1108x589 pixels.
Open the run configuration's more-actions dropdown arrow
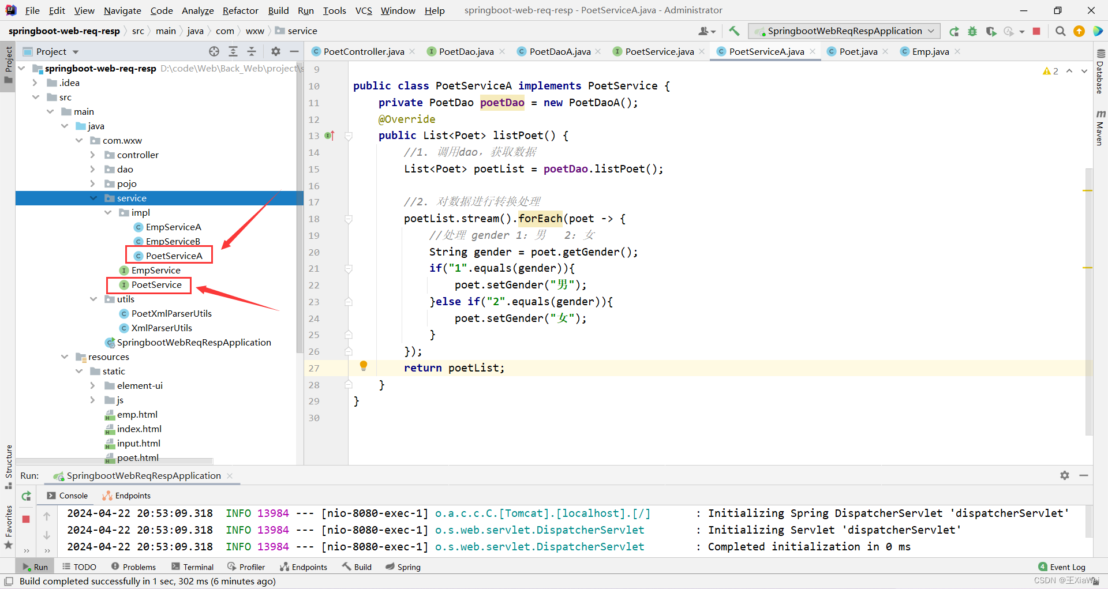click(1021, 31)
